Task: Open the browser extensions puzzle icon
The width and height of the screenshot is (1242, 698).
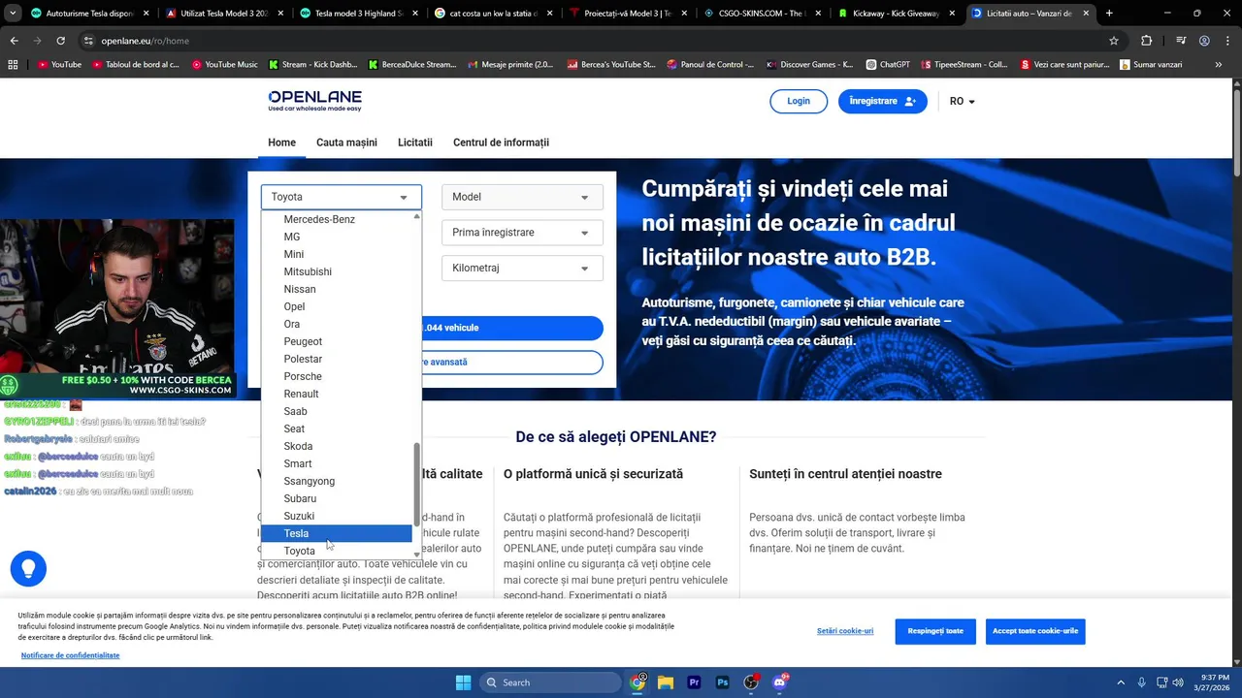Action: point(1147,41)
